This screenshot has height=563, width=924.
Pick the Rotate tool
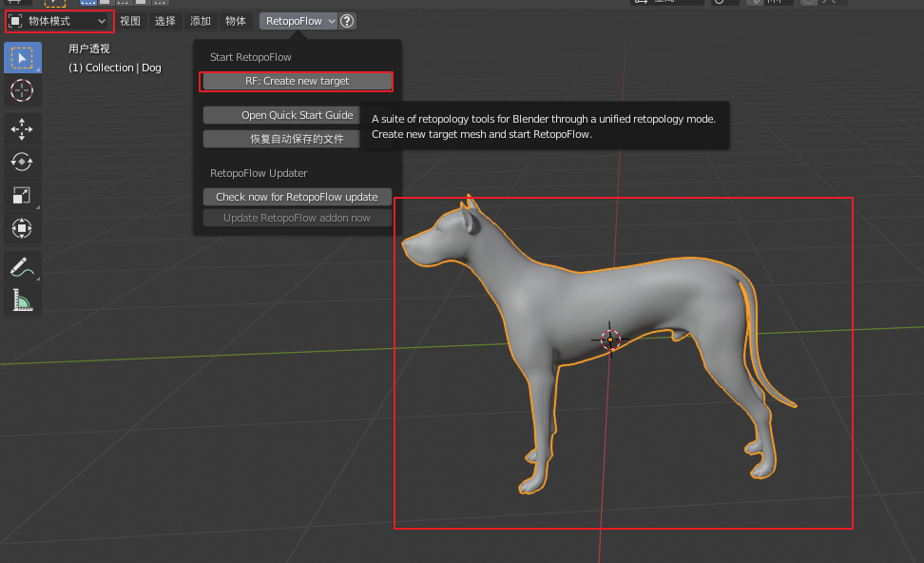click(x=23, y=162)
